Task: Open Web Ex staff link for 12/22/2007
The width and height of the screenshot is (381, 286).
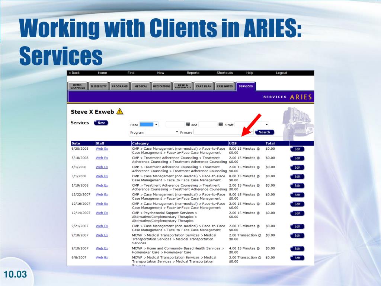Action: point(102,194)
